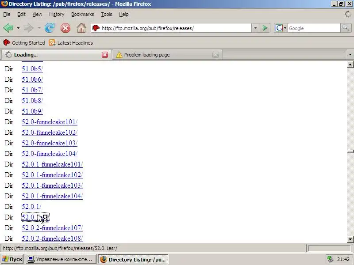The image size is (354, 265).
Task: Open the Bookmarks menu
Action: click(x=83, y=14)
